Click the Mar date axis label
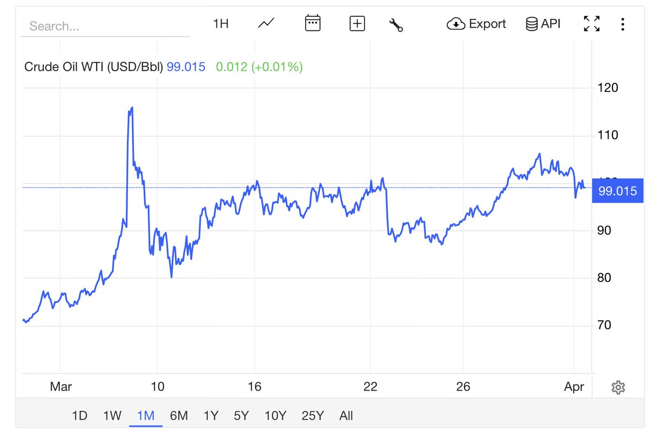648x431 pixels. 60,387
